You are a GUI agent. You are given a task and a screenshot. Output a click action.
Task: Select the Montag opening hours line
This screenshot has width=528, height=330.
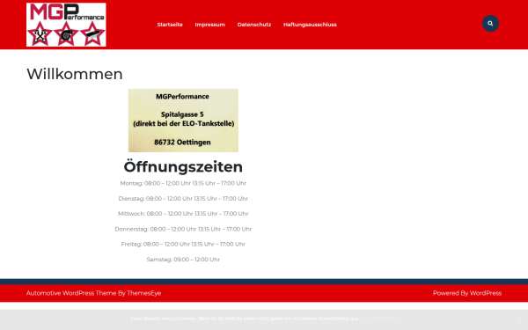(183, 183)
